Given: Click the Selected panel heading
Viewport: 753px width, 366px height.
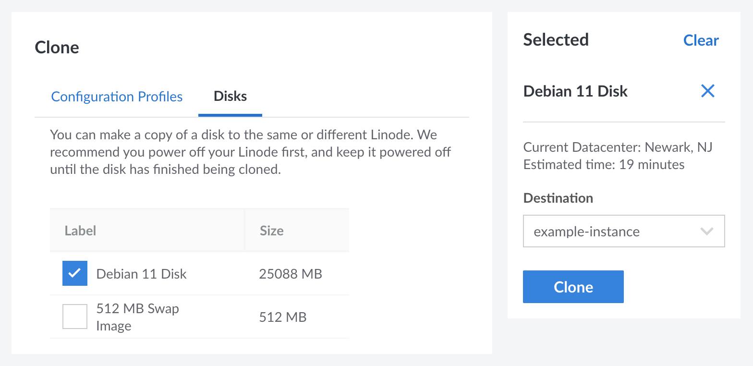Looking at the screenshot, I should (556, 40).
